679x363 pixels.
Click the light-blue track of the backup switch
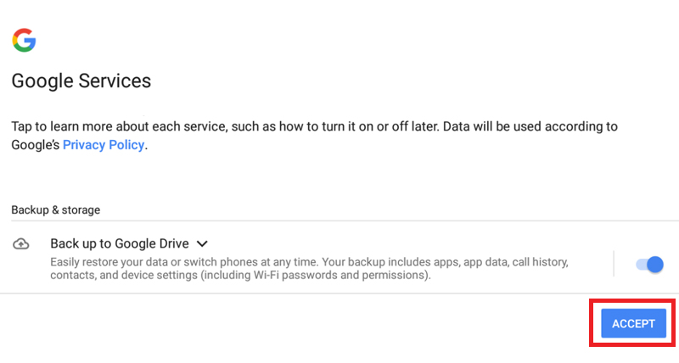[x=642, y=264]
